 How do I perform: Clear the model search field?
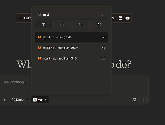click(103, 15)
